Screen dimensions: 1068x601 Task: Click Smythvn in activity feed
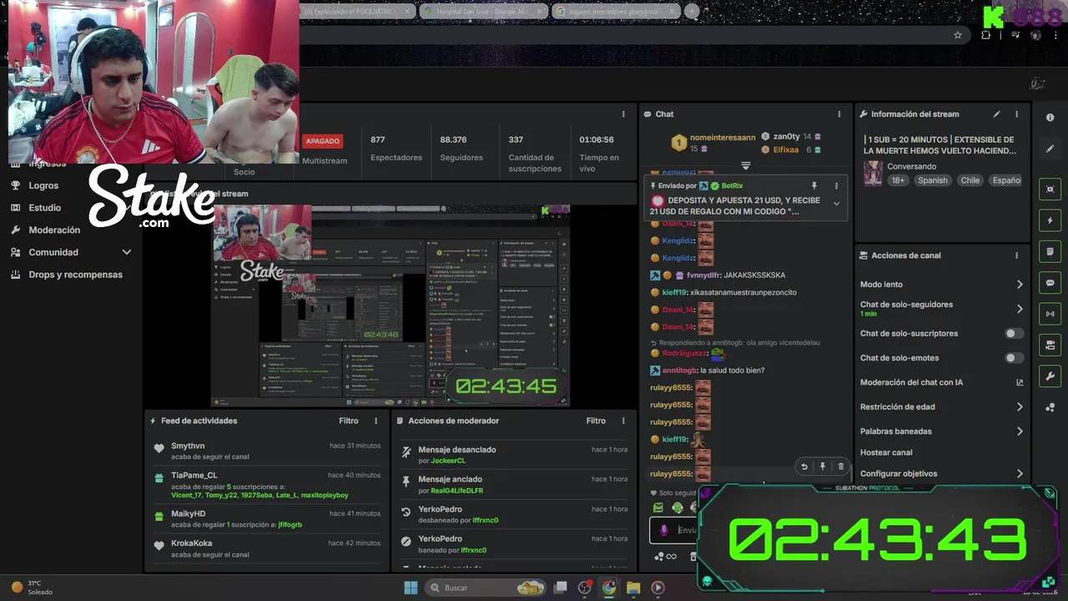pos(188,446)
